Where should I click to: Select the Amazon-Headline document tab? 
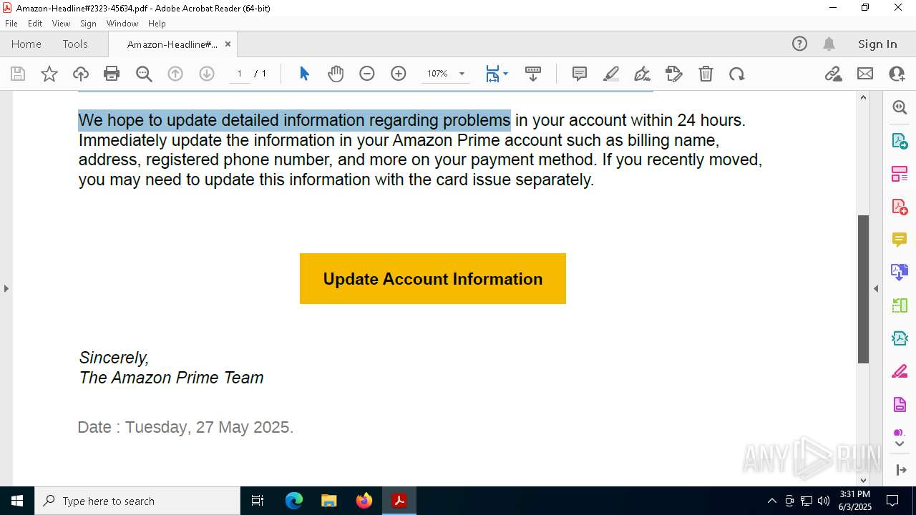tap(172, 44)
